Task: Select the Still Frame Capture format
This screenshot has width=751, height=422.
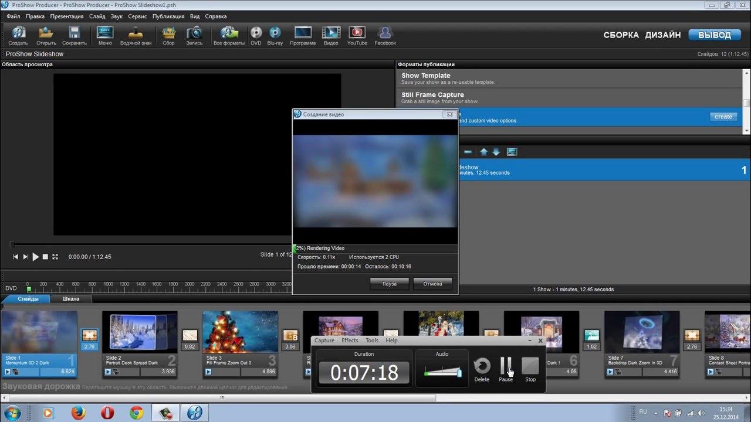Action: click(x=570, y=98)
